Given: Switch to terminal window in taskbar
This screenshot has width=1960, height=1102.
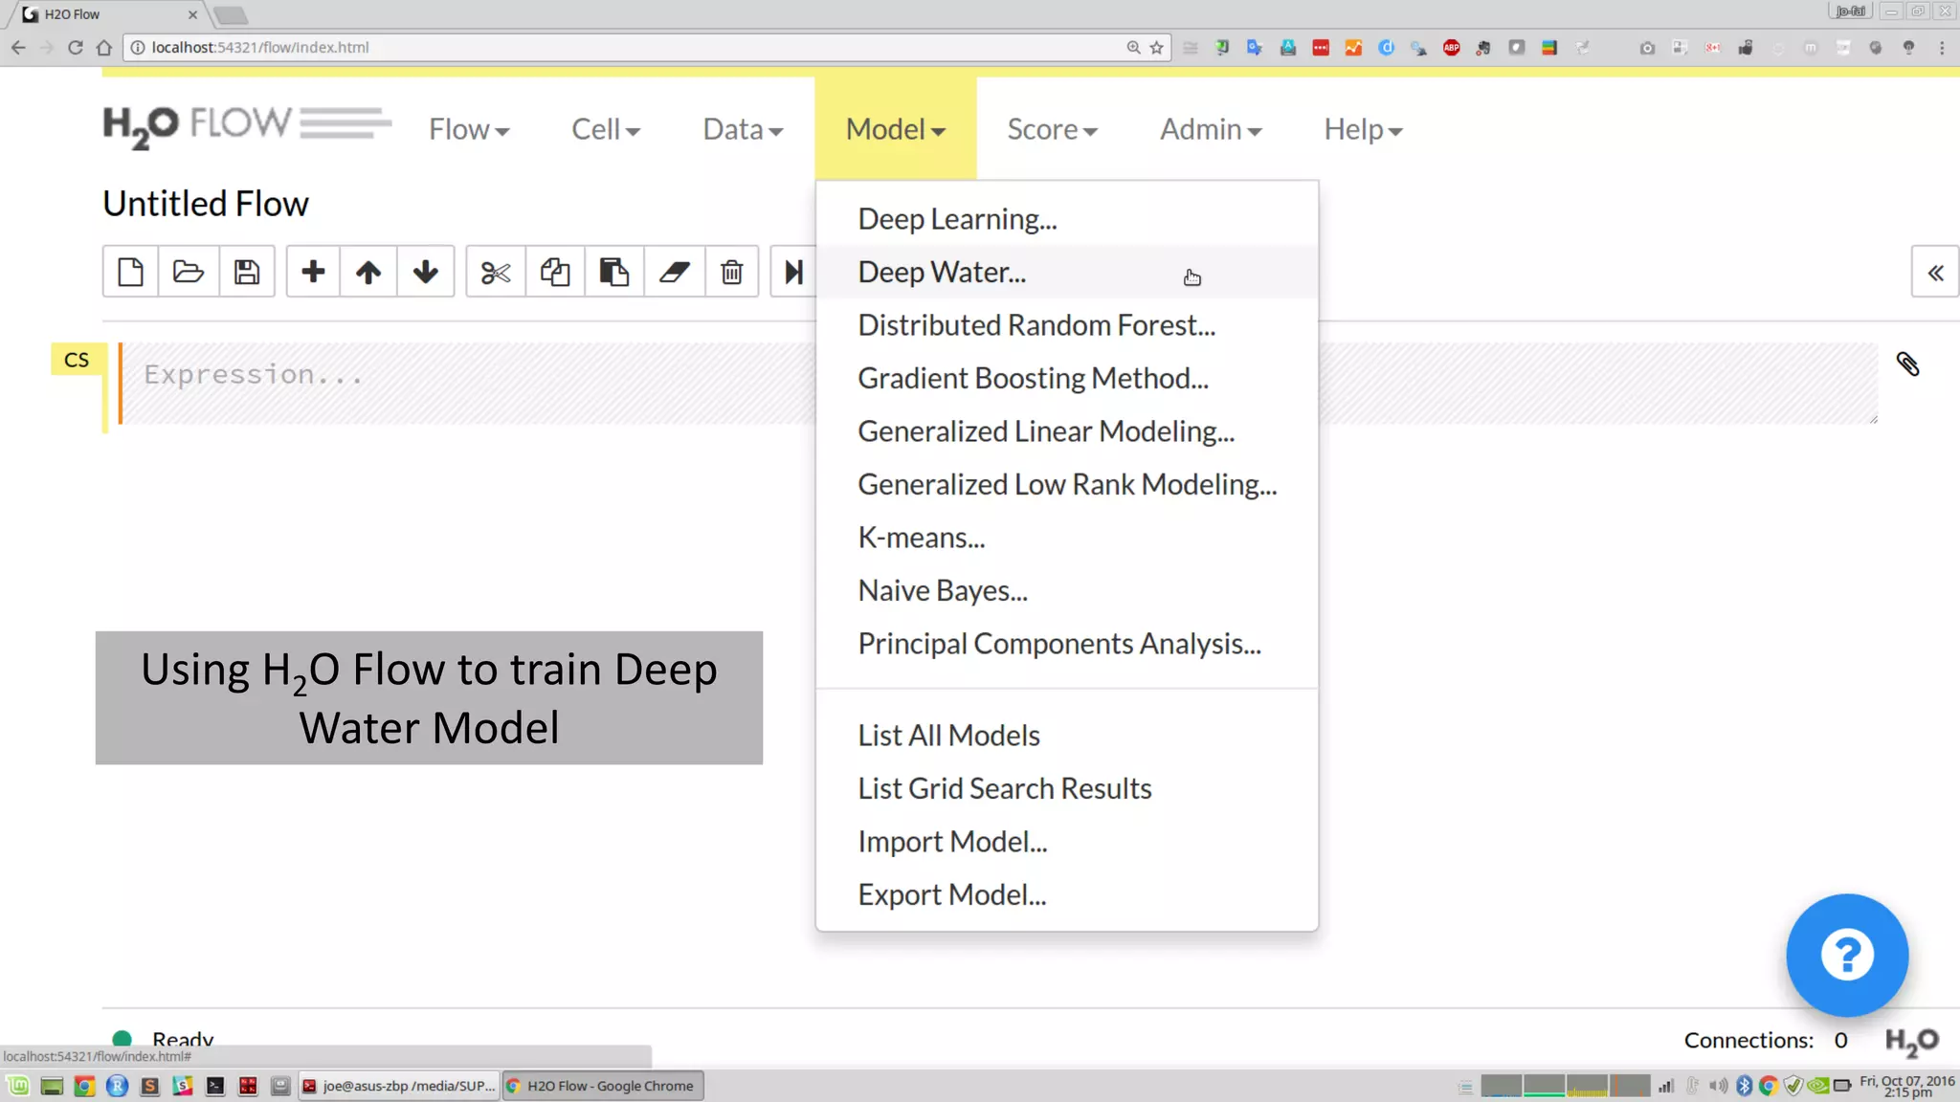Looking at the screenshot, I should coord(400,1086).
